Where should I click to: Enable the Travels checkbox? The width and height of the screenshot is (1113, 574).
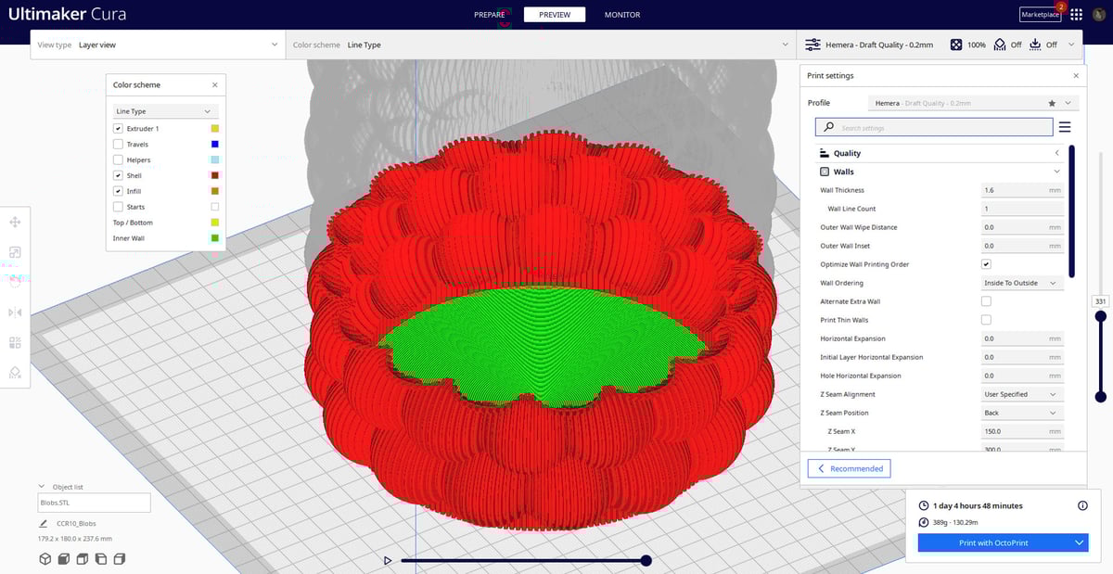coord(118,144)
